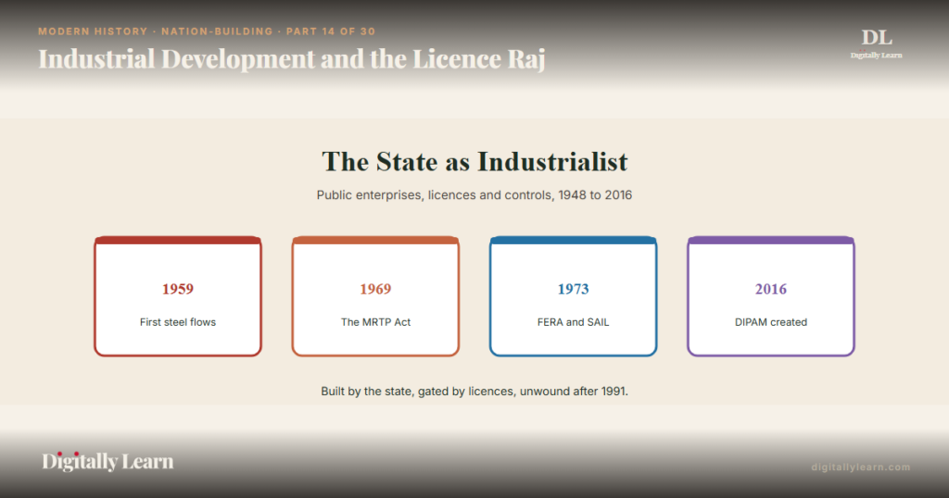Click the year '1973' text
The image size is (949, 498).
(573, 289)
